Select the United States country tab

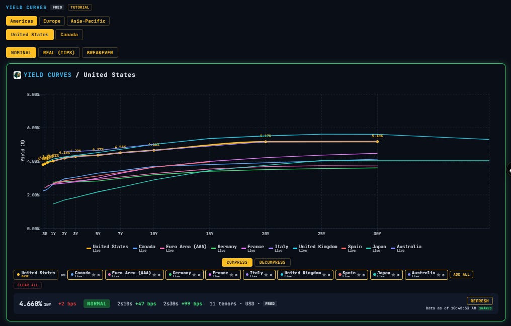(x=30, y=35)
